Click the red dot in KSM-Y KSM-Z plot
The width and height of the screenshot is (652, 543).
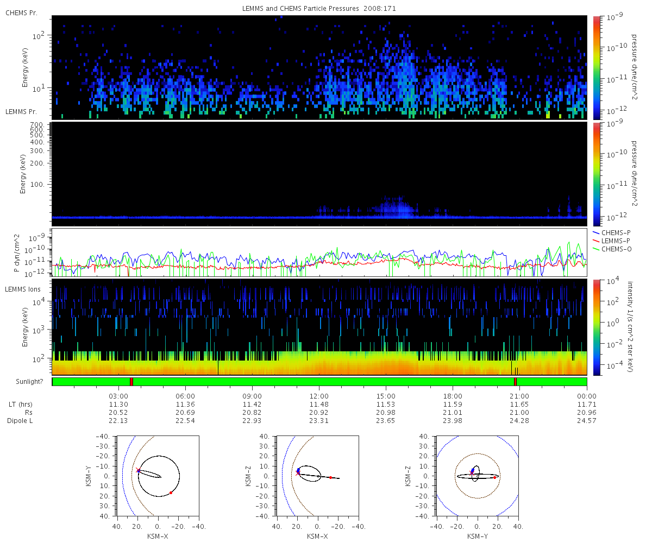point(494,477)
